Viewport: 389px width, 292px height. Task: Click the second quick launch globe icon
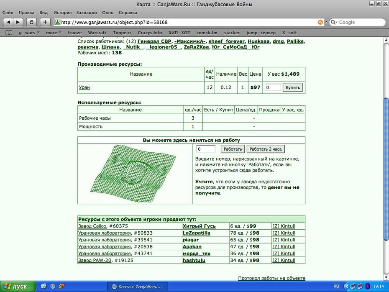tap(53, 286)
